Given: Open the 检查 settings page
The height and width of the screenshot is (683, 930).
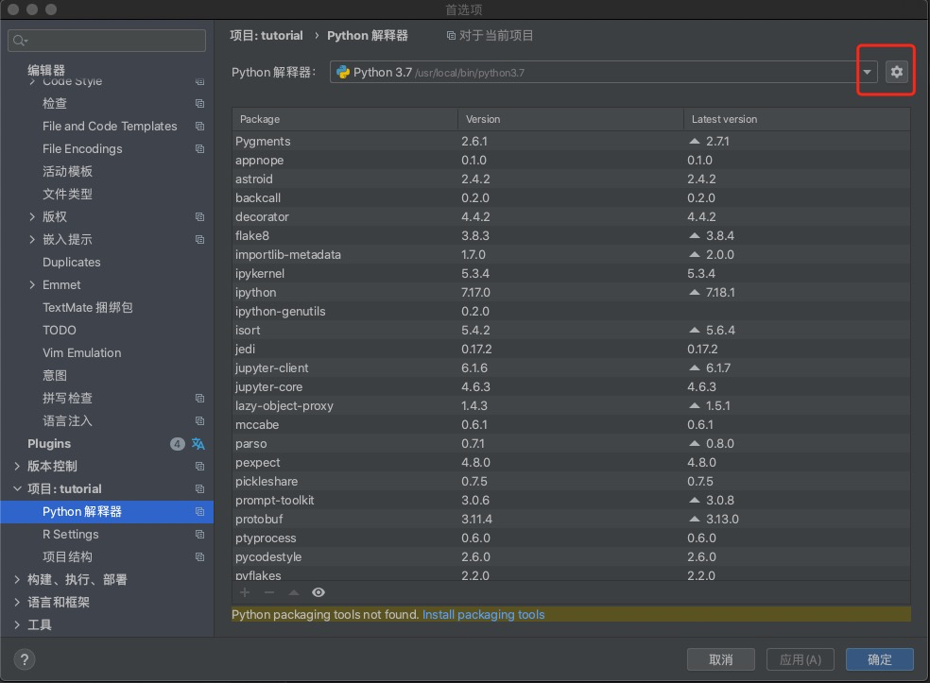Looking at the screenshot, I should coord(55,104).
